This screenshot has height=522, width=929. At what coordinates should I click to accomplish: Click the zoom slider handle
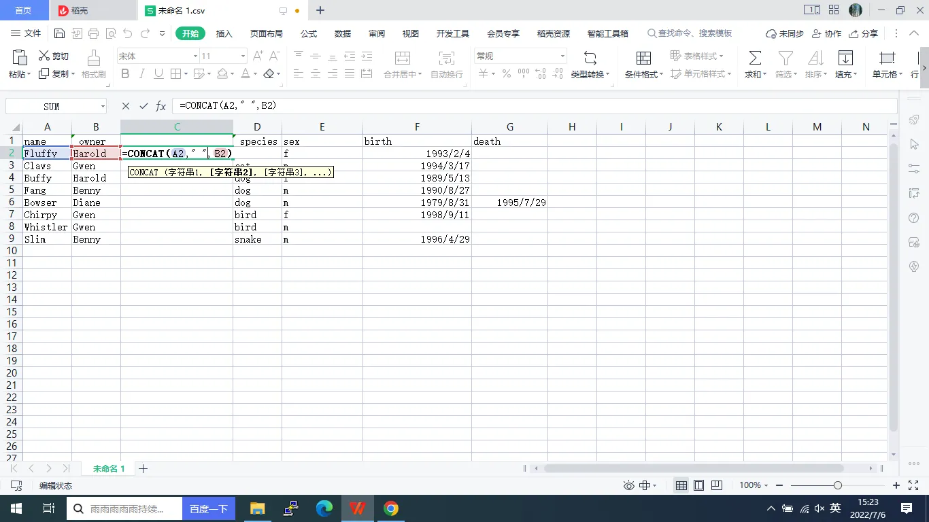[x=838, y=485]
